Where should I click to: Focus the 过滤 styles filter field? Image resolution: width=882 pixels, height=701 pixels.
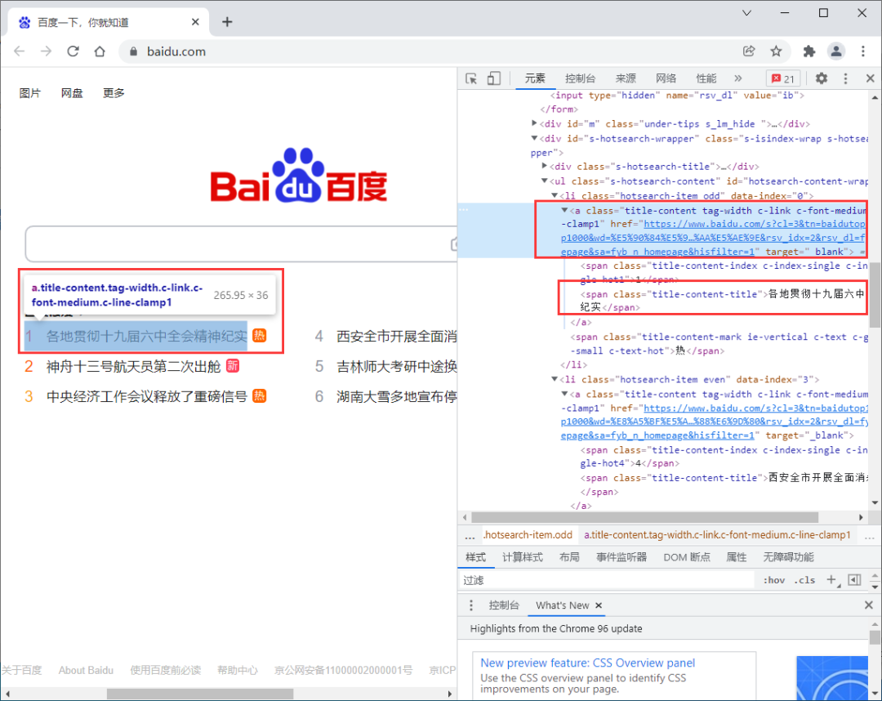606,580
